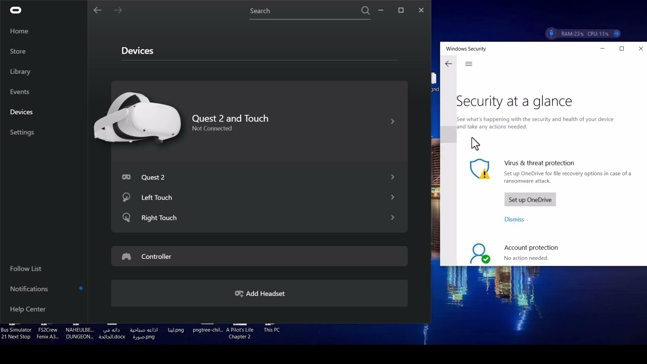Click the Virus & threat protection shield icon
This screenshot has height=364, width=647.
click(480, 169)
